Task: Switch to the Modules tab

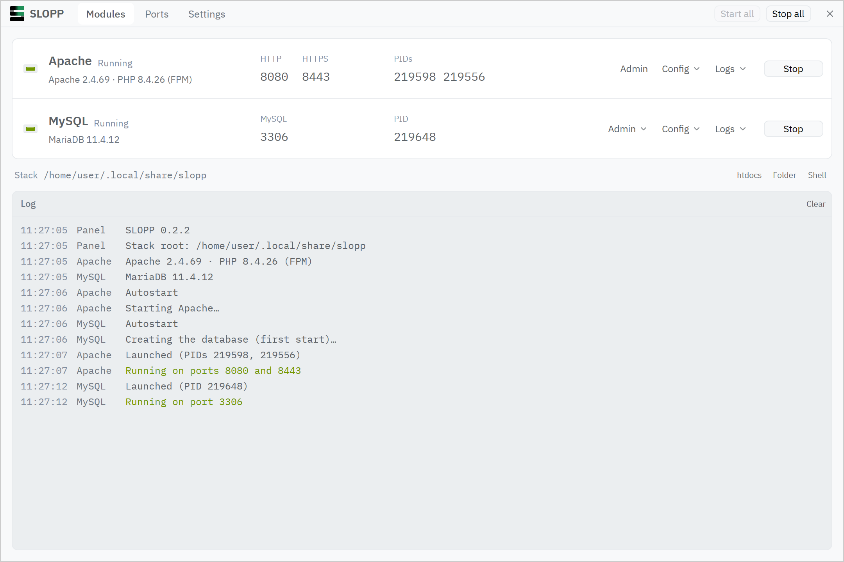Action: pyautogui.click(x=105, y=14)
